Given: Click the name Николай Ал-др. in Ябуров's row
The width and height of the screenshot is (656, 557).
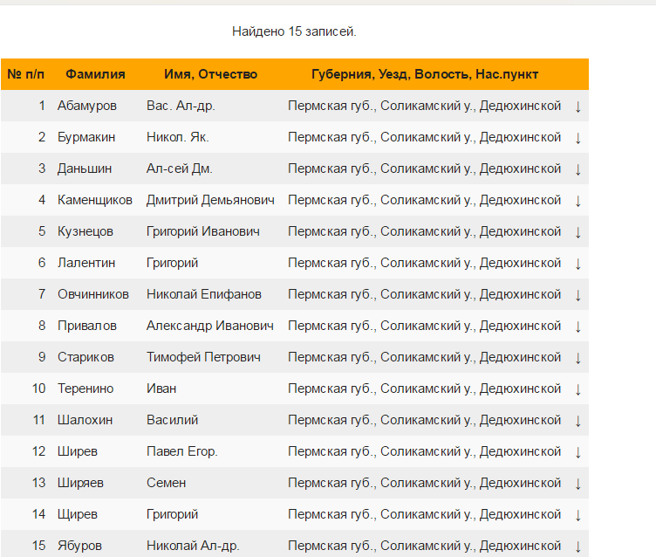Looking at the screenshot, I should (193, 546).
